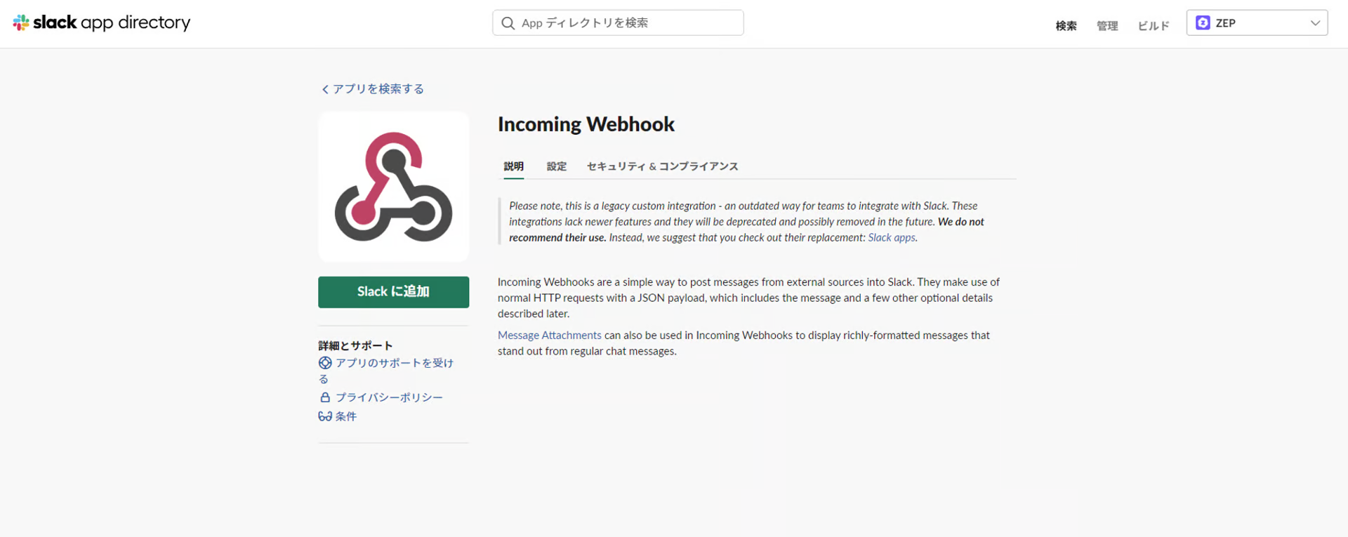The width and height of the screenshot is (1348, 537).
Task: Click the ZEP workspace icon
Action: pos(1203,23)
